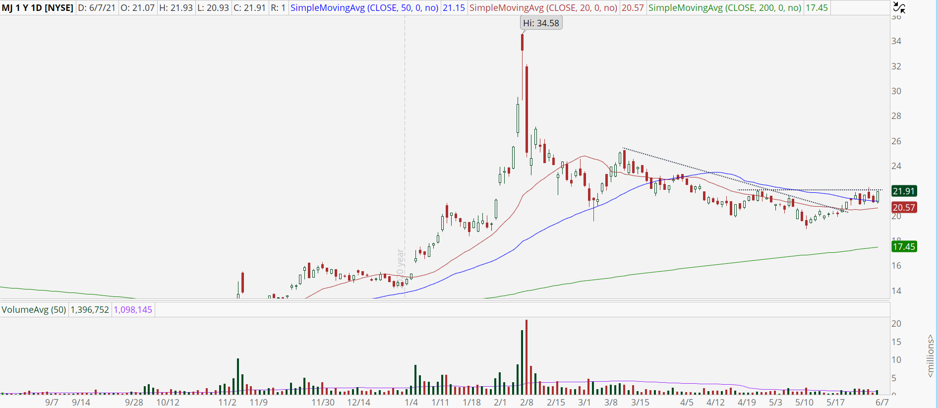937x408 pixels.
Task: Click the 1/11 date on the time axis
Action: coord(440,402)
